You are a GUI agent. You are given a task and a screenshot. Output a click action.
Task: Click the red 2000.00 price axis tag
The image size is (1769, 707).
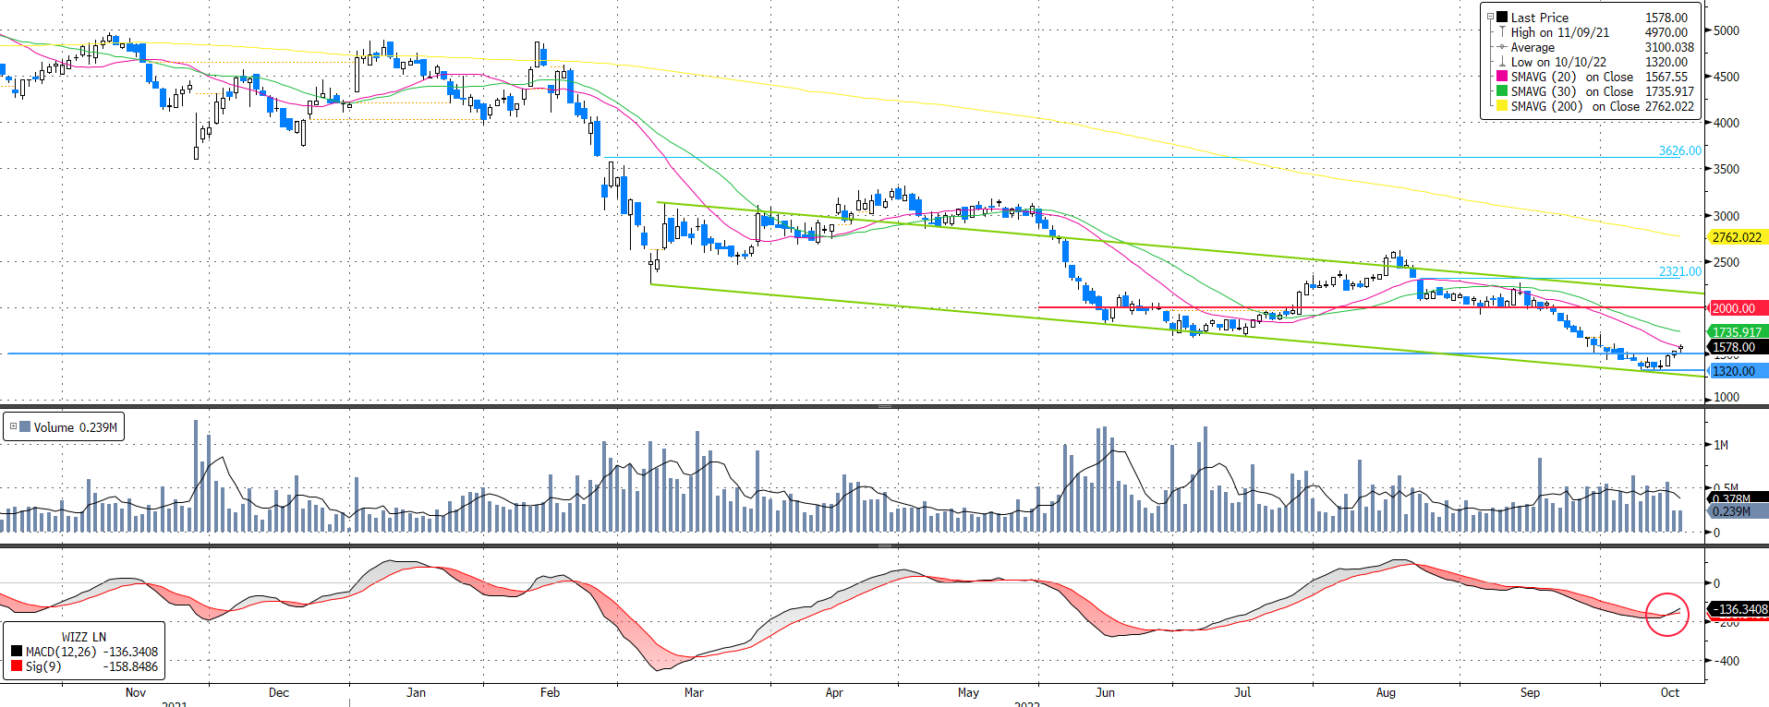pos(1738,308)
